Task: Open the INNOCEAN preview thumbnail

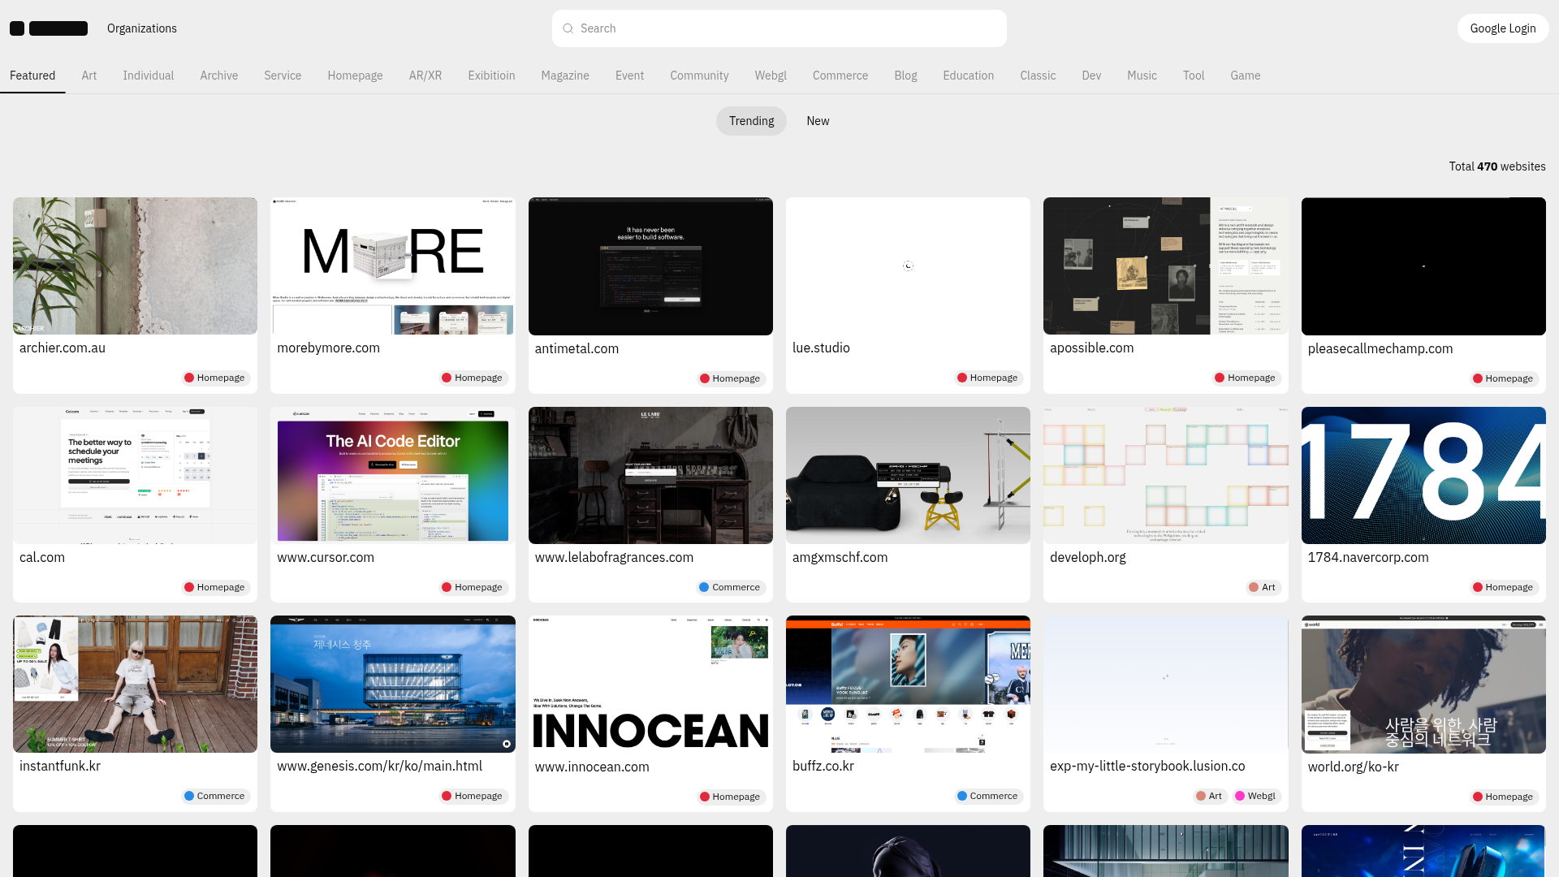Action: pyautogui.click(x=650, y=685)
